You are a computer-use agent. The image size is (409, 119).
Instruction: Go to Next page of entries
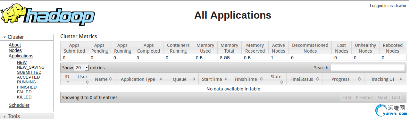click(x=382, y=98)
